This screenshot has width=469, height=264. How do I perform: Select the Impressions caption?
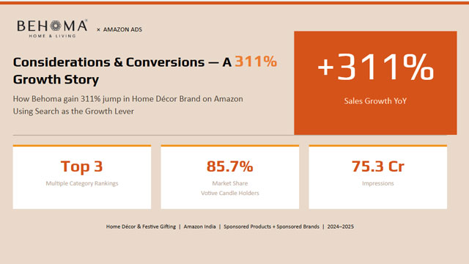378,183
